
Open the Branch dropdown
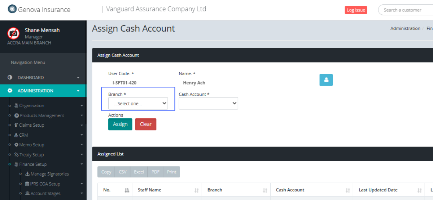pyautogui.click(x=138, y=103)
